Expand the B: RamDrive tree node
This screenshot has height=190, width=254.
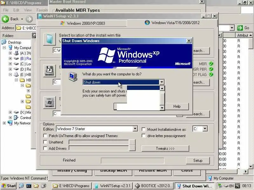click(10, 58)
